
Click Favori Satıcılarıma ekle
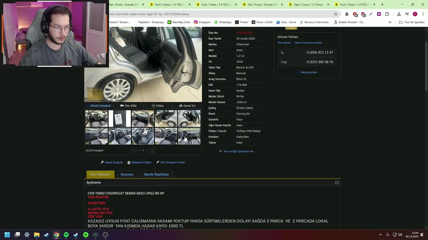click(308, 43)
